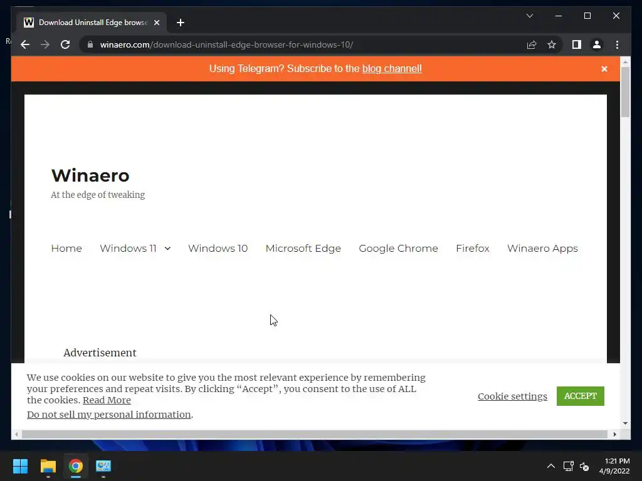Open the Windows 10 menu item
Viewport: 642px width, 481px height.
[218, 248]
